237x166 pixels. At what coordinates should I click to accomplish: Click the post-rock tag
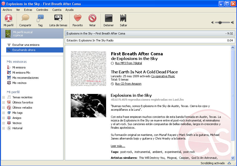coord(126,152)
